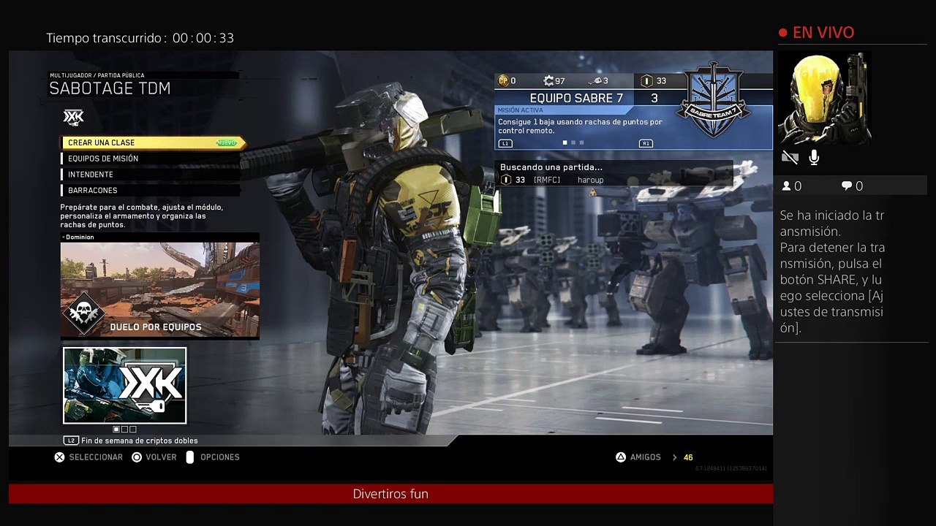The height and width of the screenshot is (526, 936).
Task: Click the MISIÓN ACTIVA header tab
Action: [x=521, y=110]
